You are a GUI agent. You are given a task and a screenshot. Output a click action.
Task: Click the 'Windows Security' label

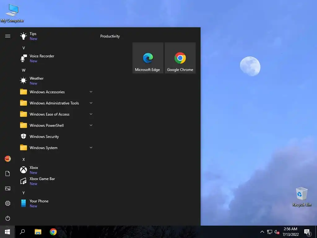(x=44, y=137)
